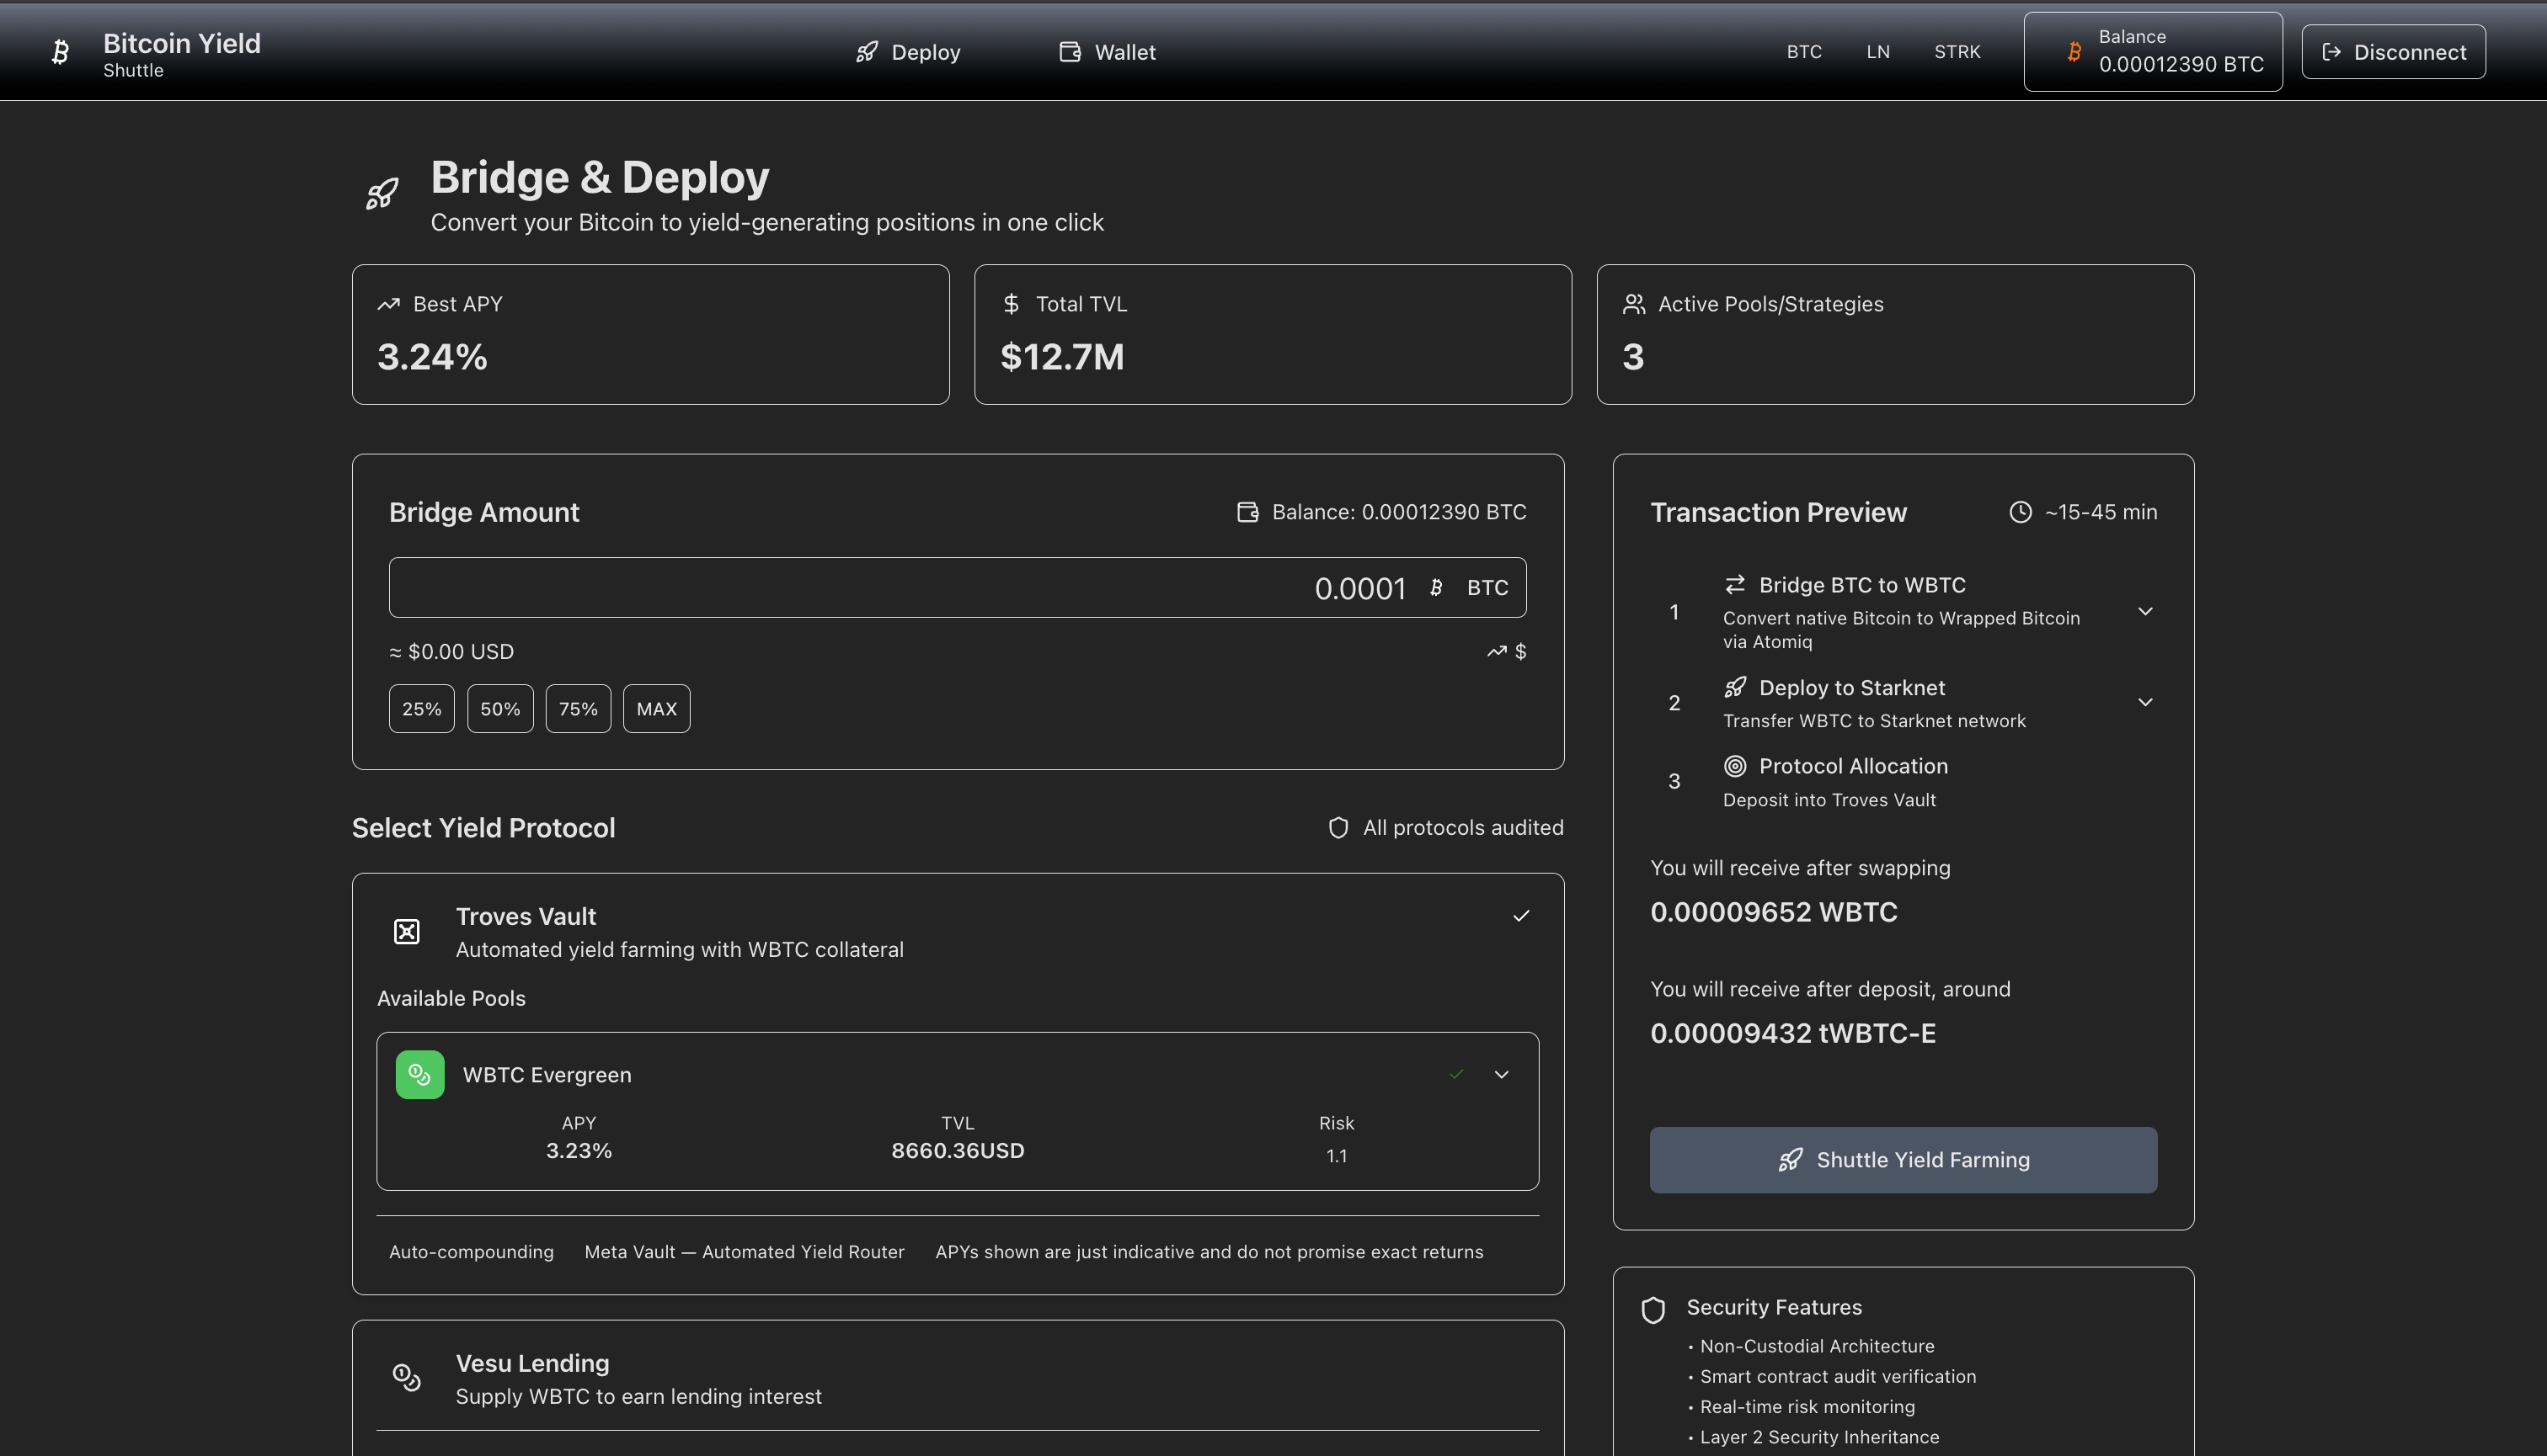
Task: Switch to the STRK network tab
Action: point(1957,52)
